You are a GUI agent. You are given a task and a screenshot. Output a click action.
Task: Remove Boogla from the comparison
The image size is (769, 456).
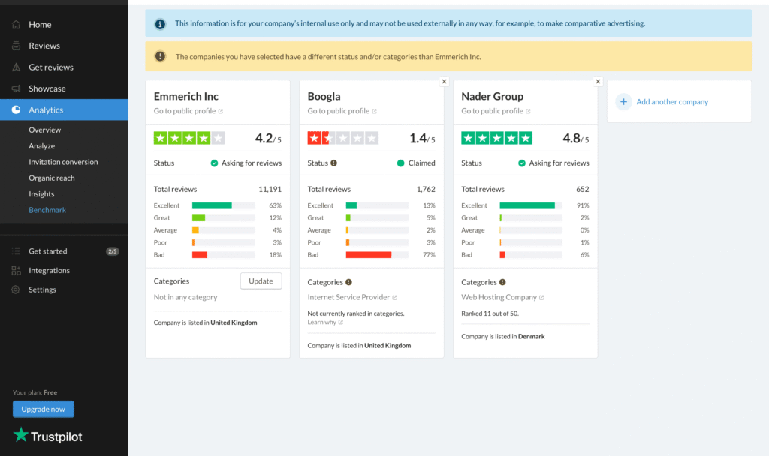click(x=444, y=81)
